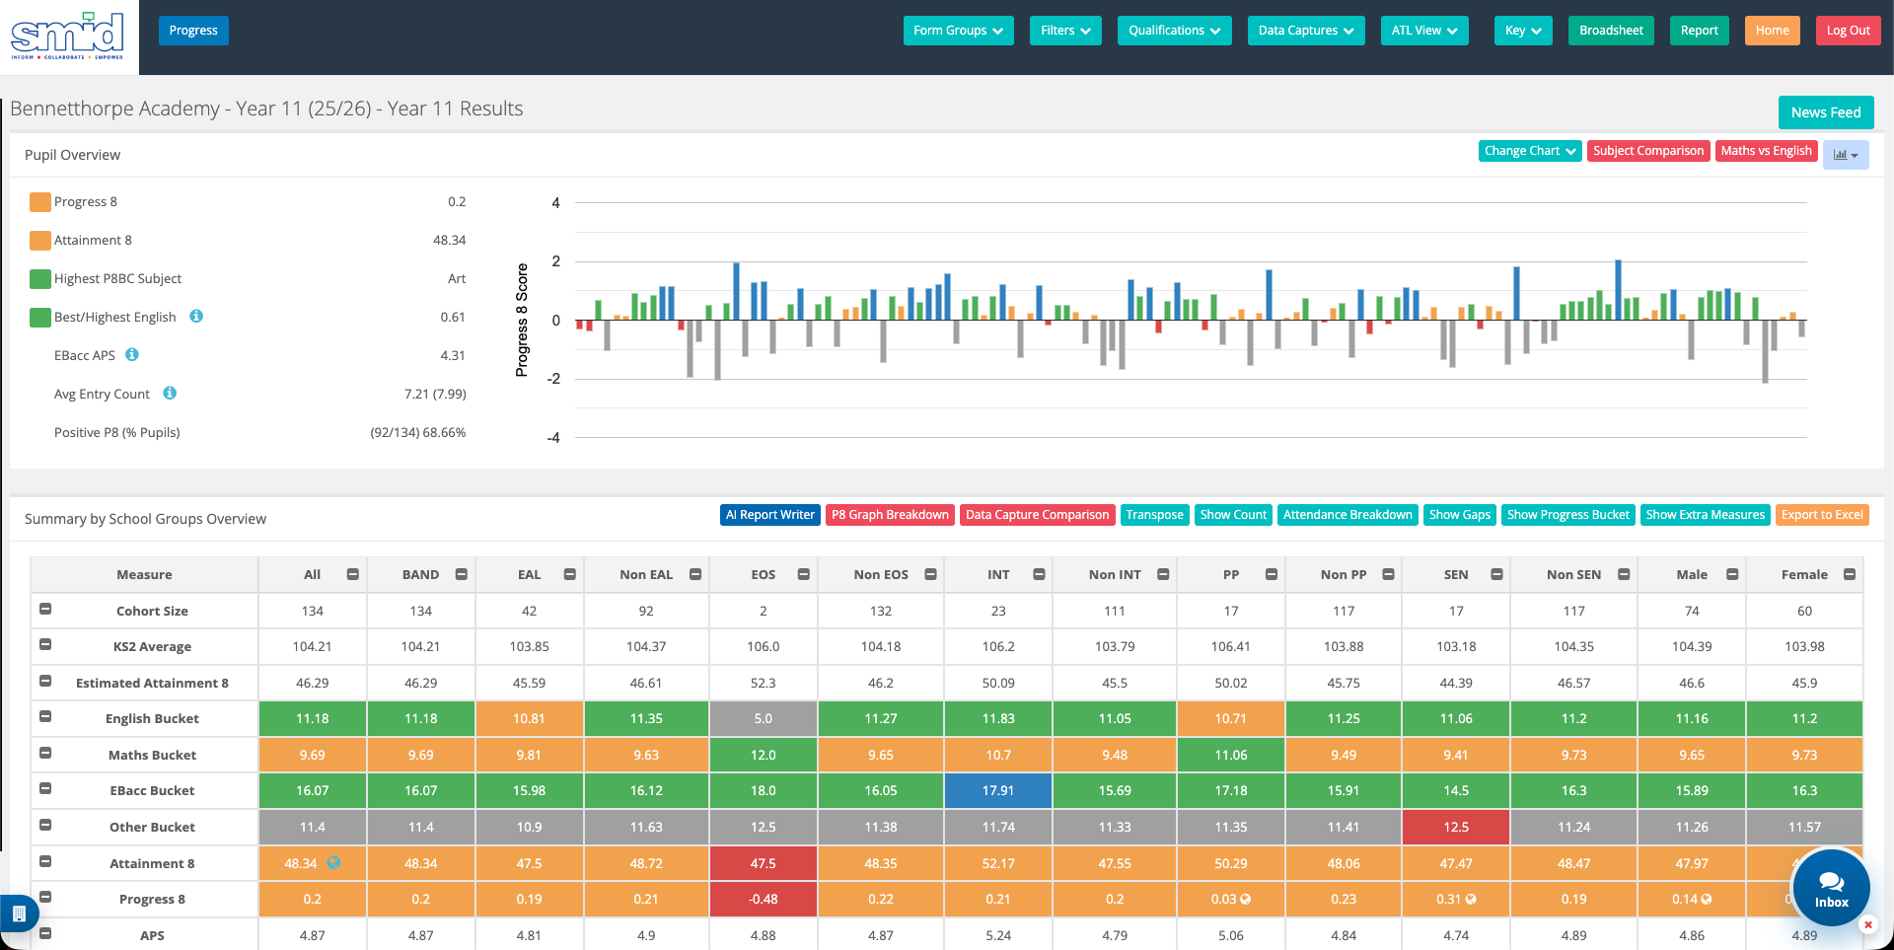Click the Progress button in header
The width and height of the screenshot is (1894, 950).
click(193, 31)
